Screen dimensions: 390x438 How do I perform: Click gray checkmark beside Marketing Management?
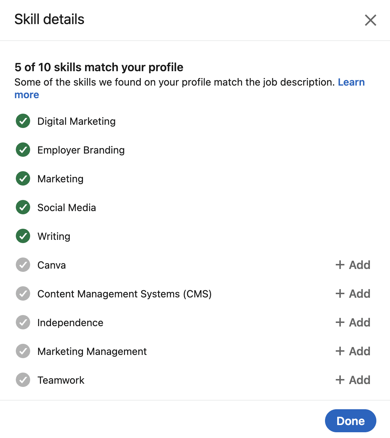pos(23,351)
